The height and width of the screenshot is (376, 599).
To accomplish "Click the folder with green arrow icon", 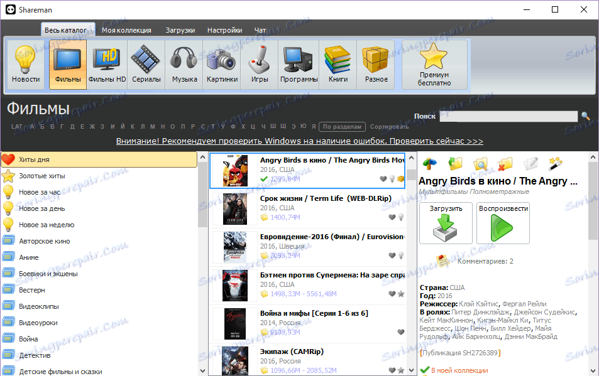I will click(x=455, y=164).
